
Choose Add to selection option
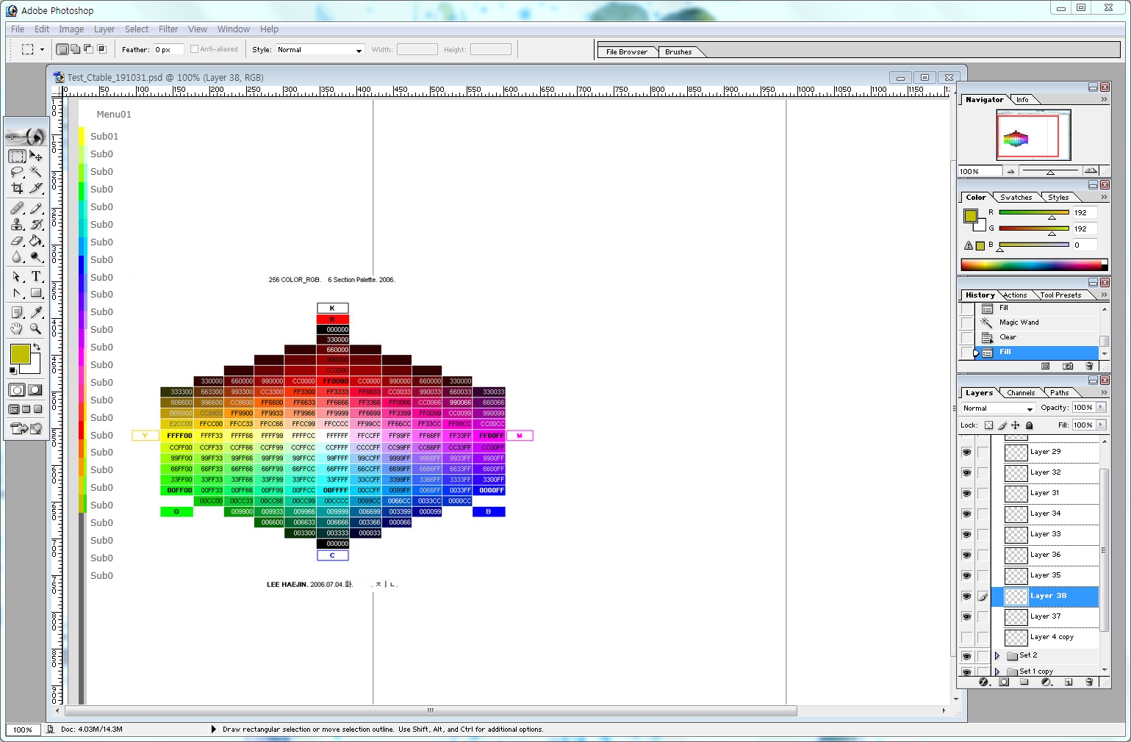tap(76, 49)
